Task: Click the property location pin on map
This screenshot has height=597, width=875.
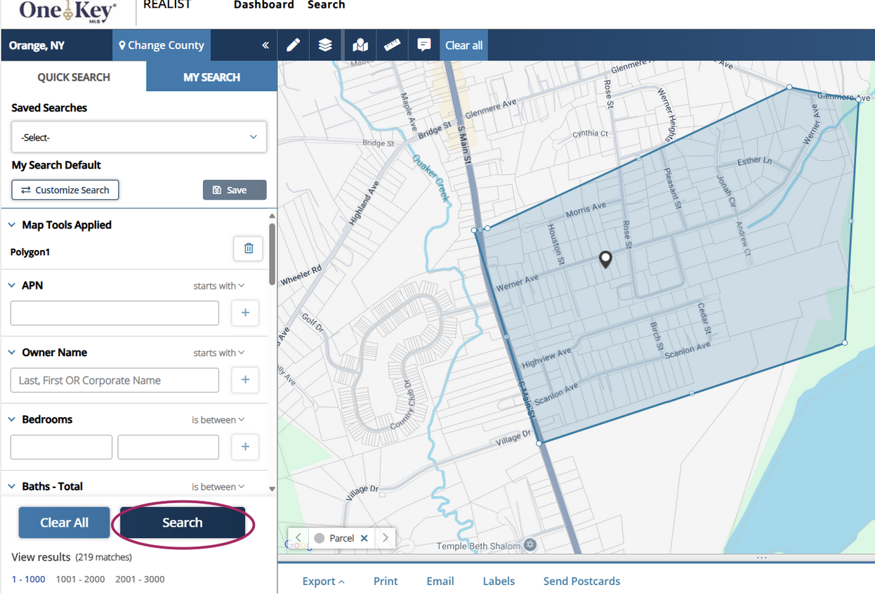Action: pos(605,260)
